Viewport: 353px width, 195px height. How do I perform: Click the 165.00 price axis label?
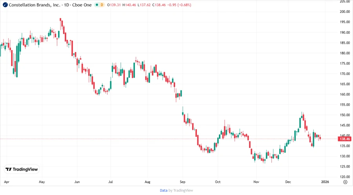click(345, 84)
